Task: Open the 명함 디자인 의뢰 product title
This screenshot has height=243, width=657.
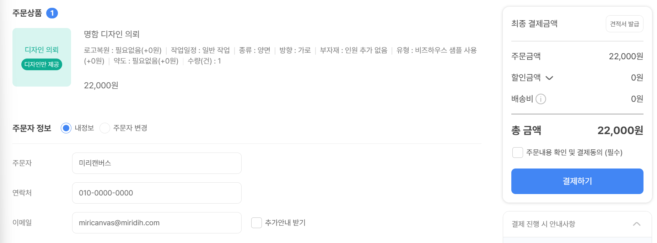Action: pos(112,34)
